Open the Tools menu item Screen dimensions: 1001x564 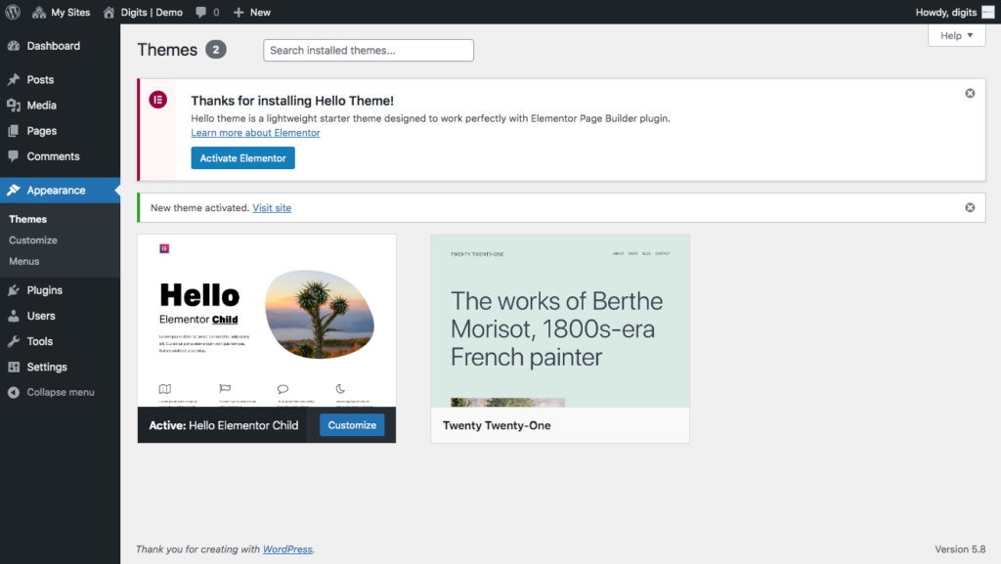coord(60,341)
